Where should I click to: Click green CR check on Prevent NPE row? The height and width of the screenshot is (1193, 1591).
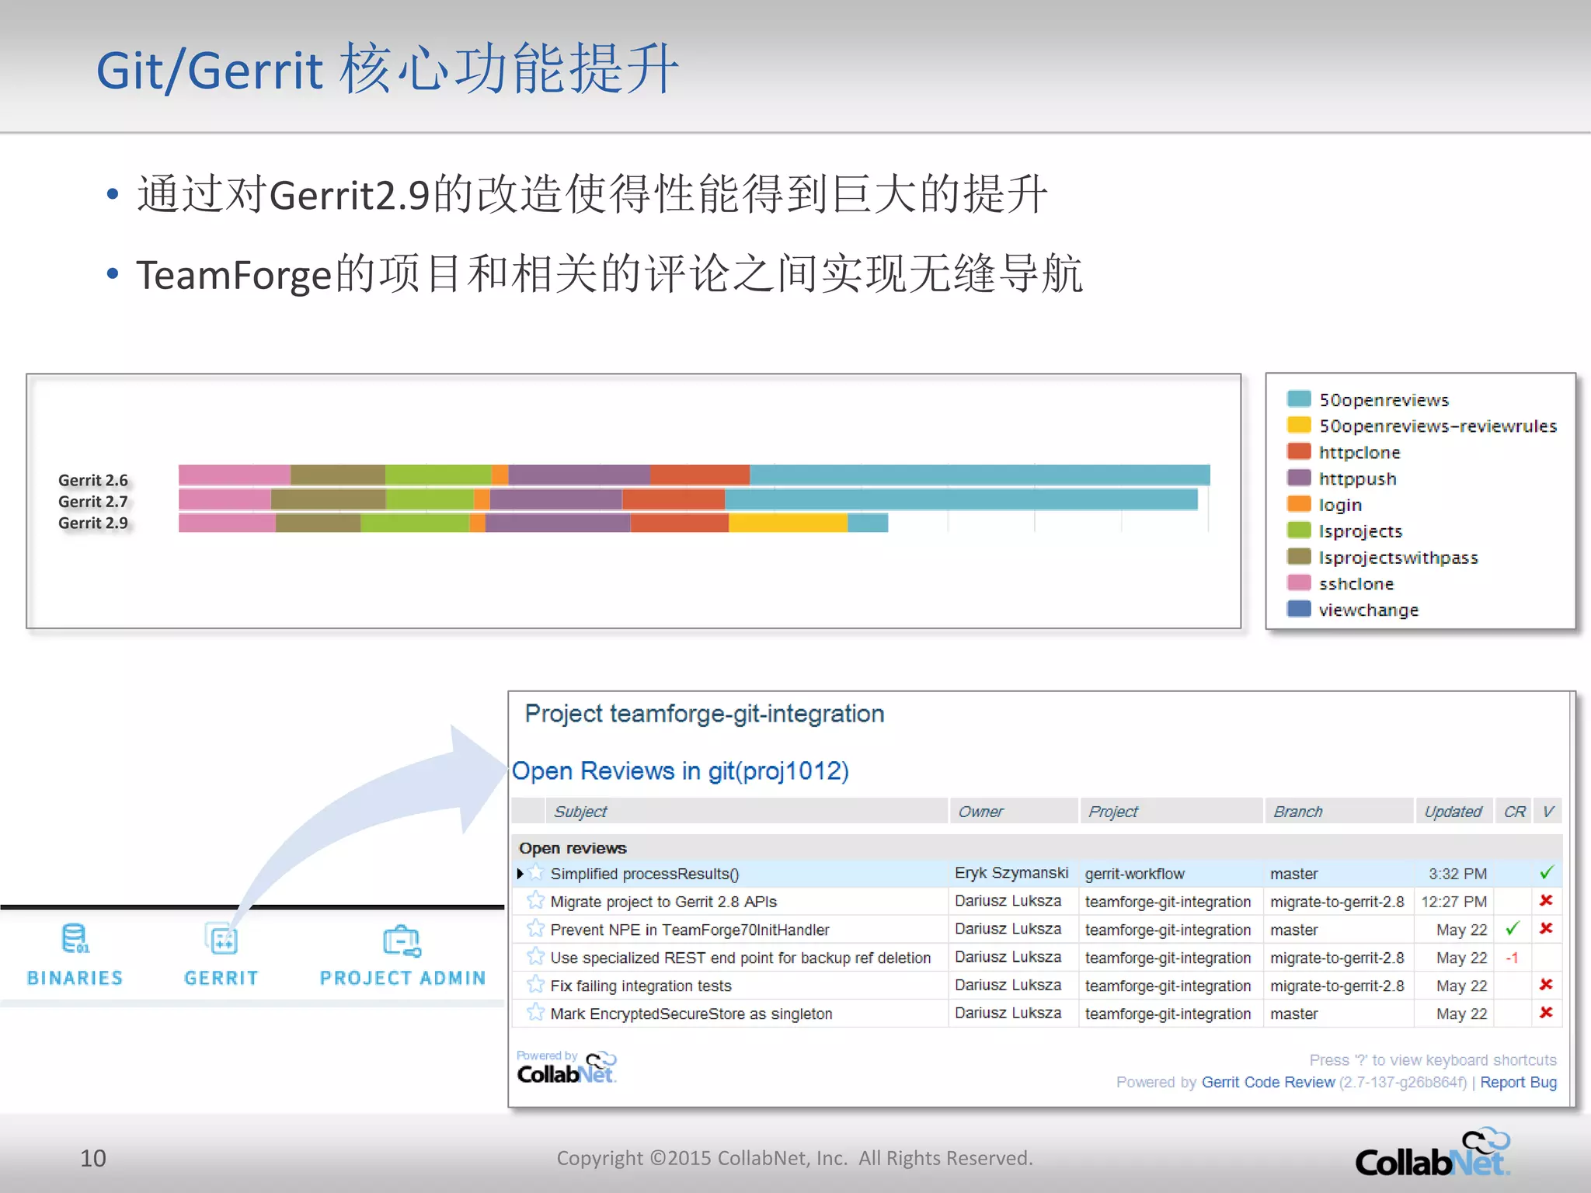pos(1512,928)
